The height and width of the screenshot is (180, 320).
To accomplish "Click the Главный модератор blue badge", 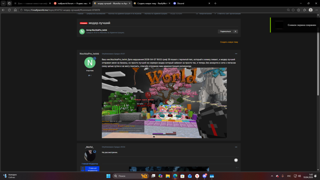I will click(90, 169).
